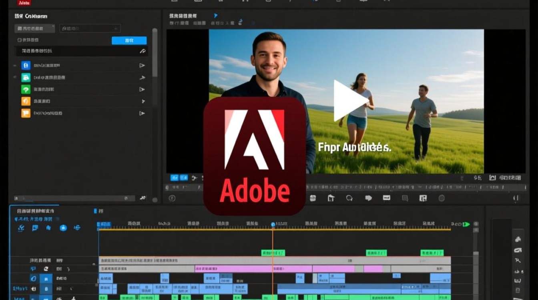Switch to the left panel's title tab

[31, 16]
